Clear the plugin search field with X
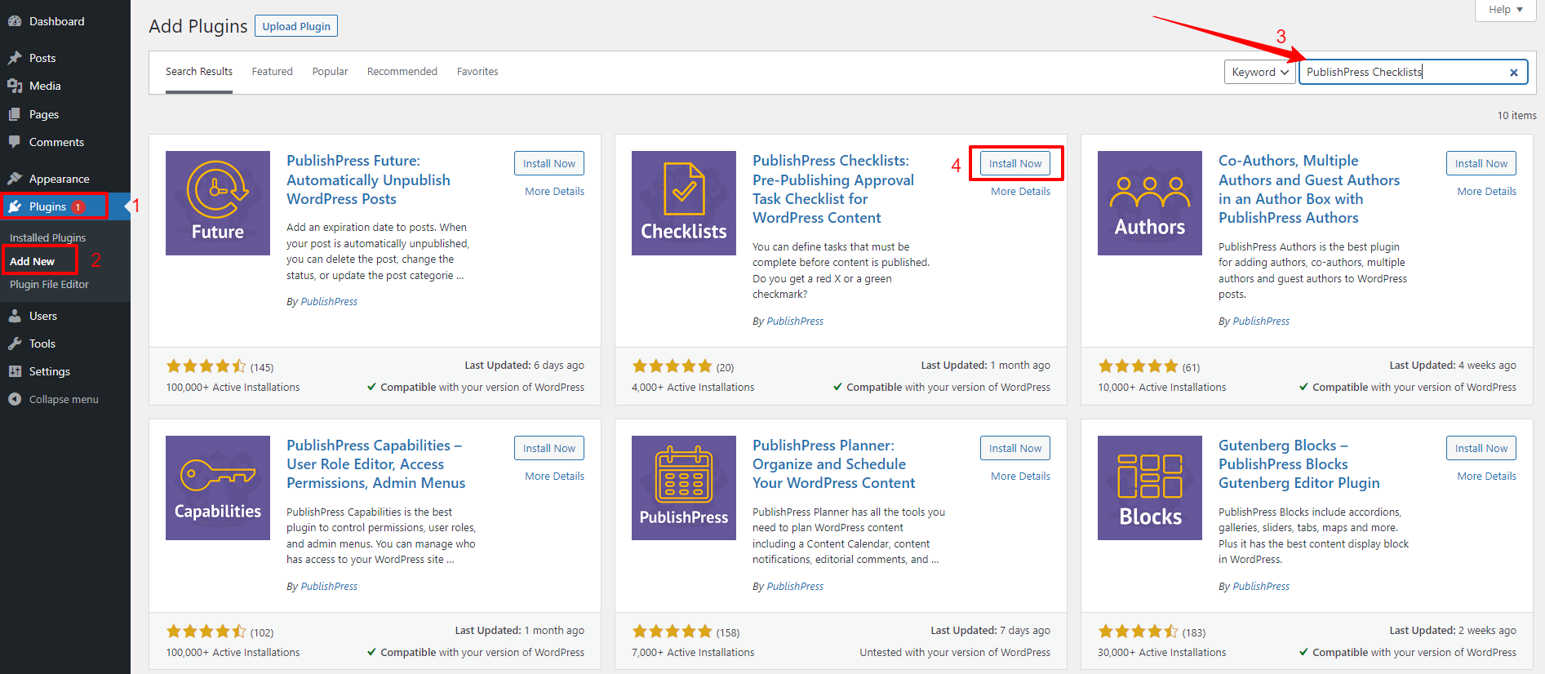The height and width of the screenshot is (674, 1545). 1513,73
